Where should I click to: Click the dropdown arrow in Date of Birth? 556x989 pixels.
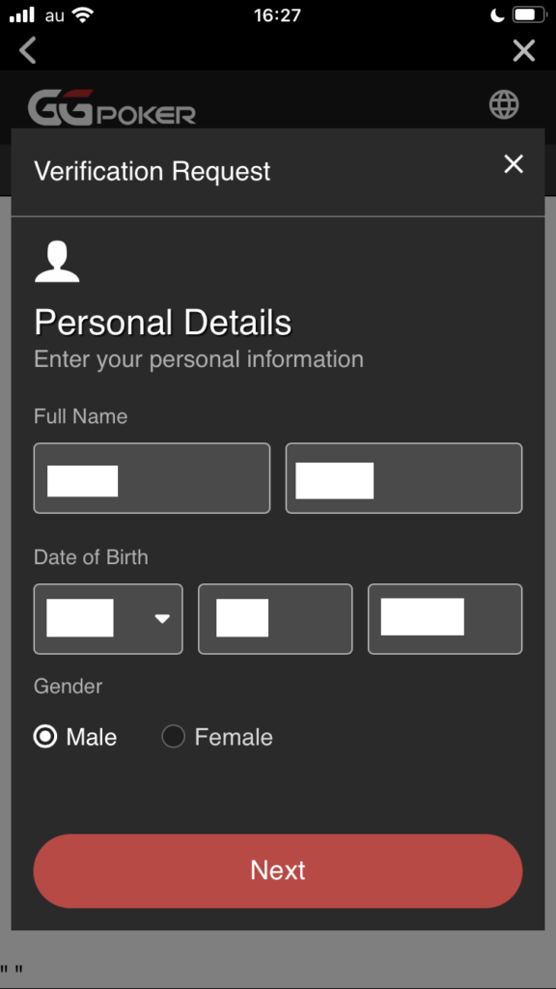pos(162,619)
